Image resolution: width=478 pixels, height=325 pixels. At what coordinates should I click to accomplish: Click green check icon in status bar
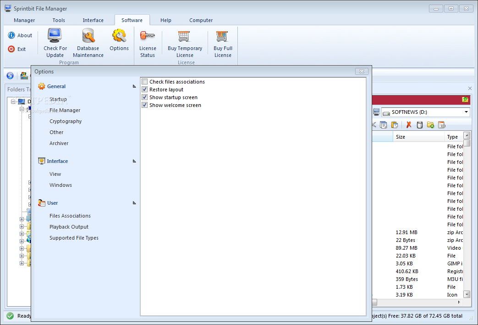(x=10, y=316)
